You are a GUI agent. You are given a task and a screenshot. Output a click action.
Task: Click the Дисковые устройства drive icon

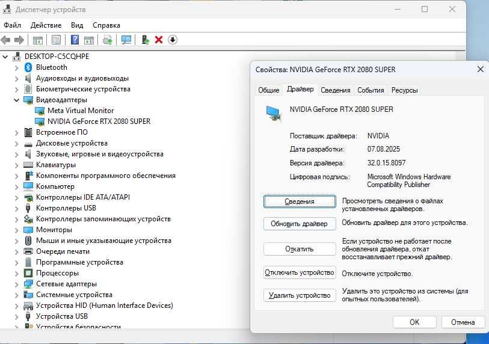(x=28, y=144)
